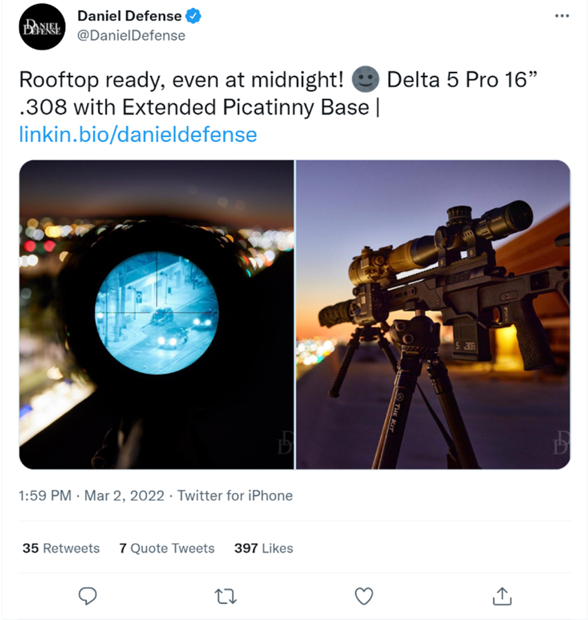
Task: Click the 1:59 PM · Mar 2, 2022 timestamp
Action: [x=91, y=495]
